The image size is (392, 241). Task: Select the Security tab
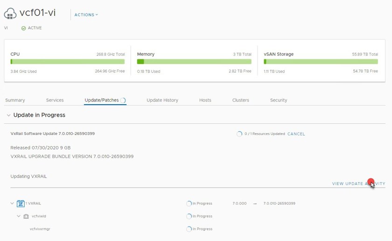click(278, 100)
